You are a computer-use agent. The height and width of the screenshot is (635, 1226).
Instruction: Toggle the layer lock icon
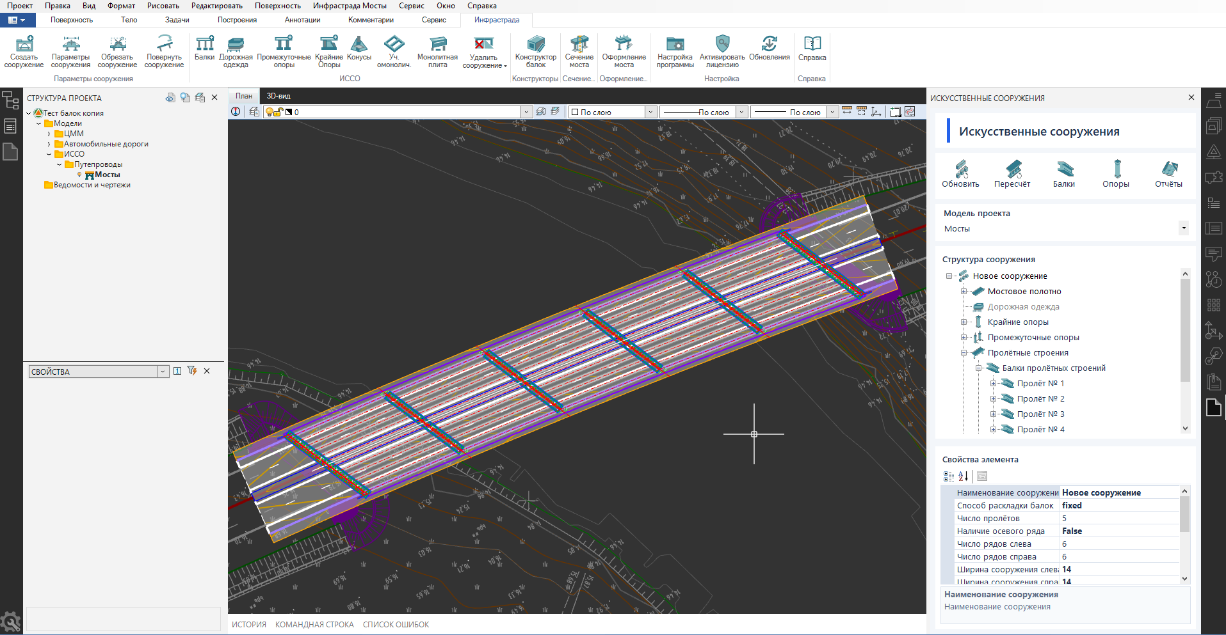(278, 112)
